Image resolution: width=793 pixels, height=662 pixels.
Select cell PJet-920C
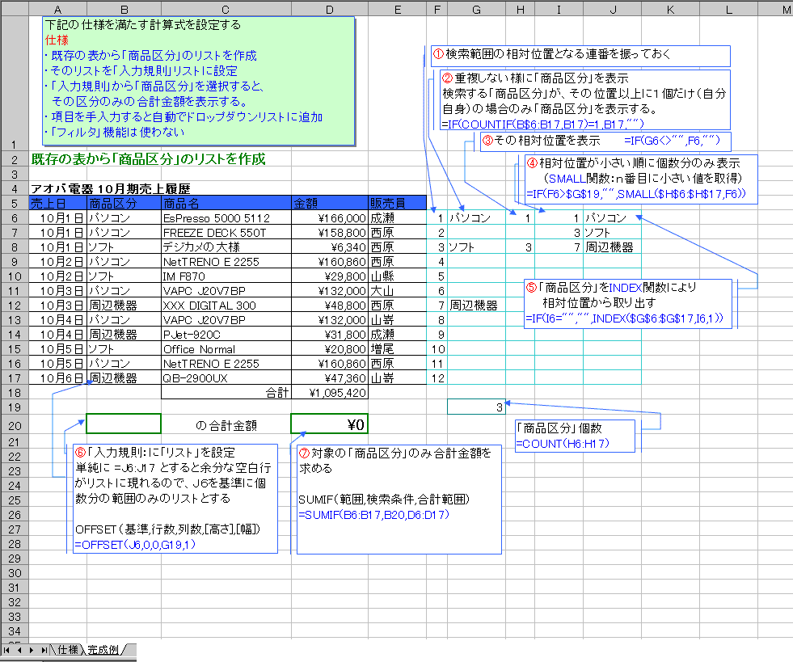(226, 335)
